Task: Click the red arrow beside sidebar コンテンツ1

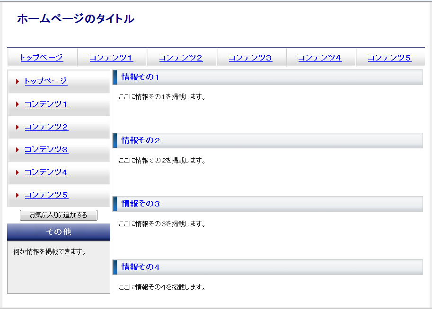Action: click(17, 104)
